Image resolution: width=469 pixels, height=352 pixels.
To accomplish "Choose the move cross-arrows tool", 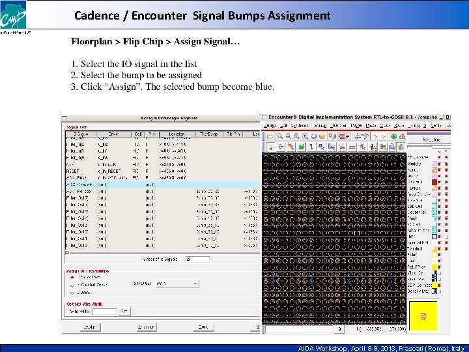I will (281, 147).
